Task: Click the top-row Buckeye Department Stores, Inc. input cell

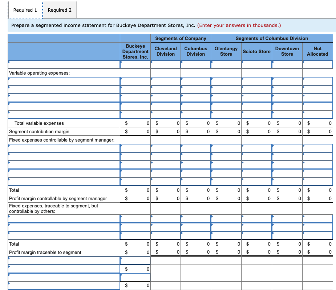Action: pos(135,64)
